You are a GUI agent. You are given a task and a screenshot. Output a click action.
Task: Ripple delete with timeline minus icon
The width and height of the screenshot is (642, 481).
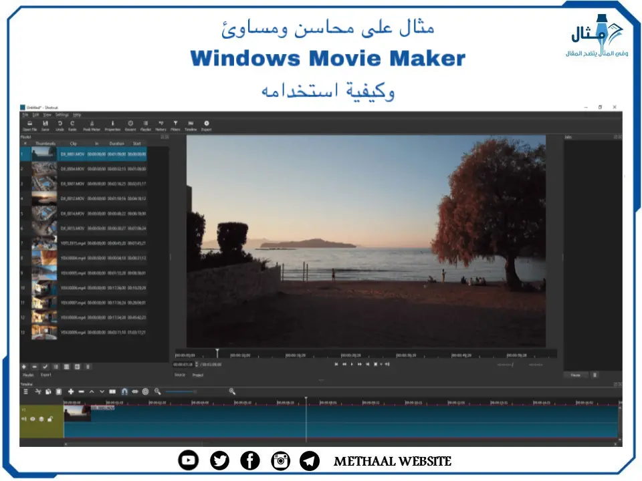click(x=81, y=392)
